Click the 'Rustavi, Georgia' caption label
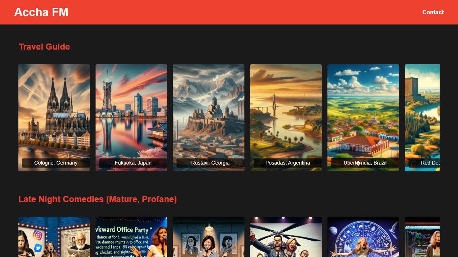The height and width of the screenshot is (257, 458). tap(210, 163)
